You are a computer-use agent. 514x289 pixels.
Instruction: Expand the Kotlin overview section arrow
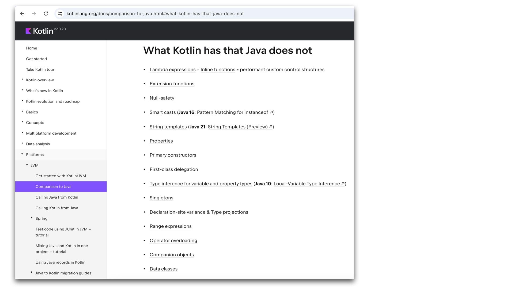tap(22, 79)
